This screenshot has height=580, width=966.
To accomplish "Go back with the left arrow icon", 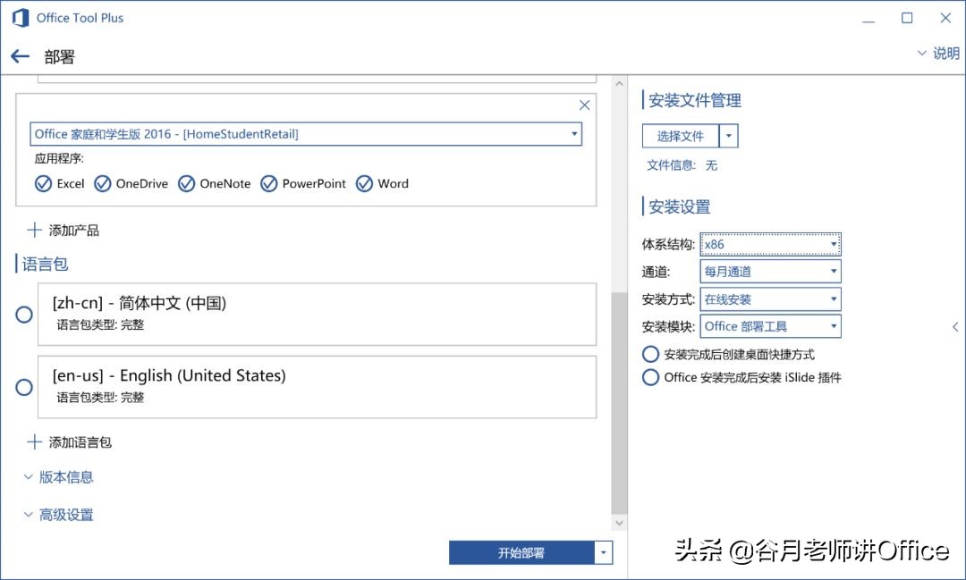I will click(20, 56).
